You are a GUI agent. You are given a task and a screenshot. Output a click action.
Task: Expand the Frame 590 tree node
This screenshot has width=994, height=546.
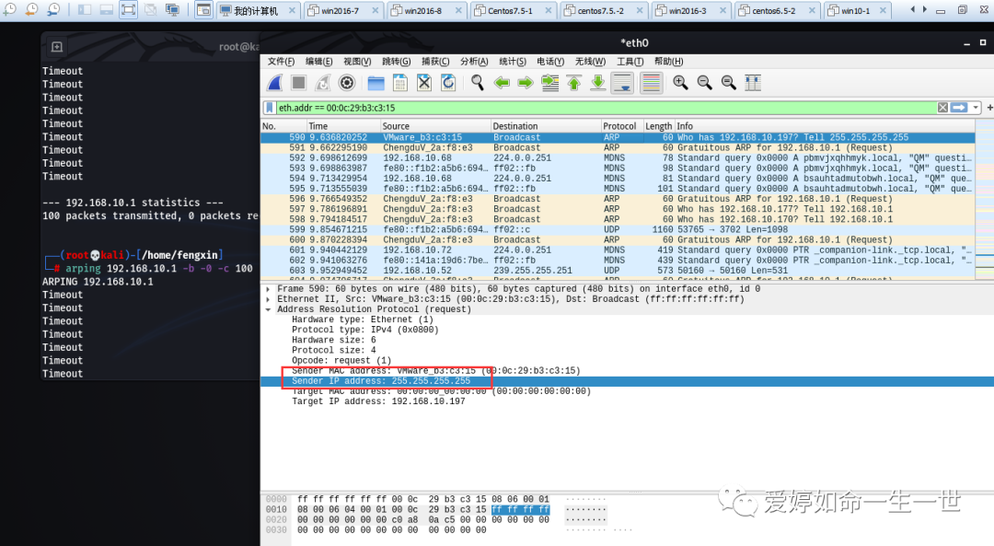pos(269,289)
